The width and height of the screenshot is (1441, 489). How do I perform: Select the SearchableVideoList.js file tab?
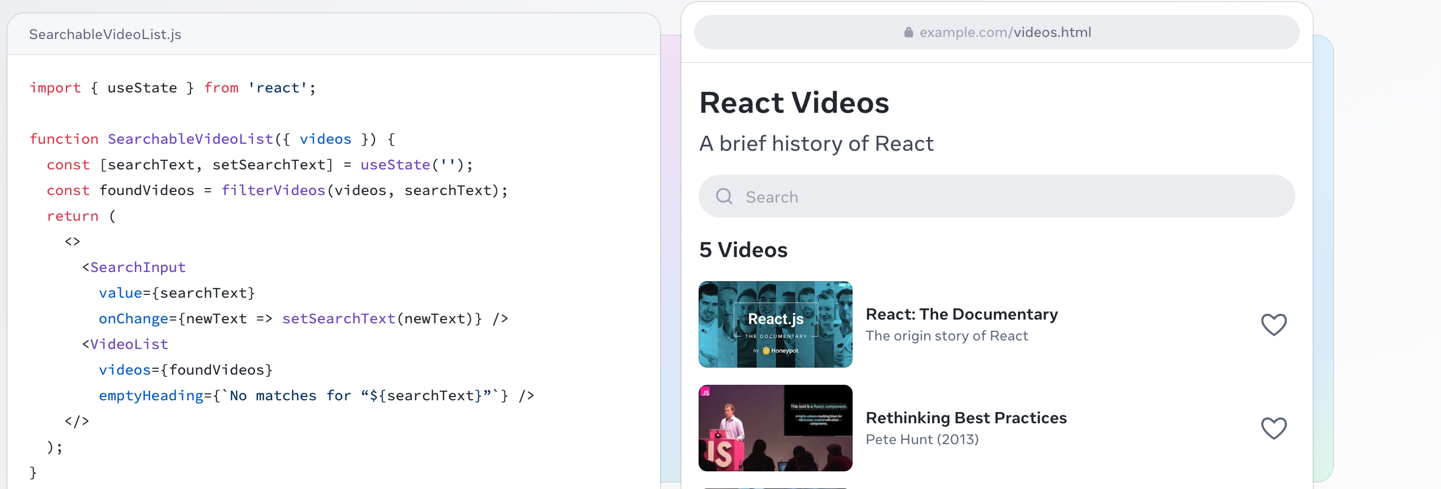105,34
